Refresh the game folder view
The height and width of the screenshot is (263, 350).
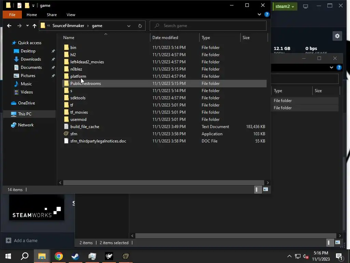pyautogui.click(x=140, y=26)
